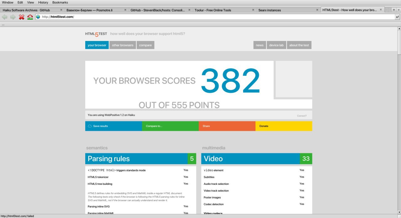Close the Вавилон-Берлин Posmotre.li tab

[x=125, y=10]
